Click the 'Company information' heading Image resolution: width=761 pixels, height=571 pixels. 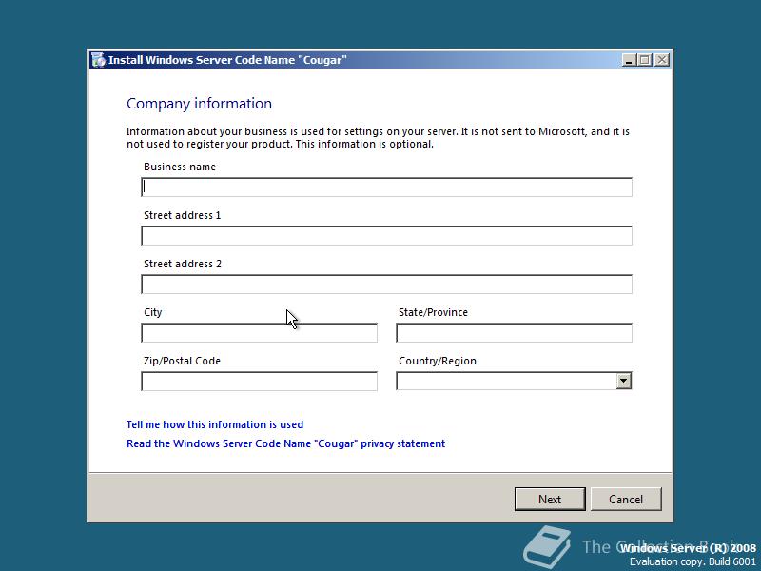199,104
